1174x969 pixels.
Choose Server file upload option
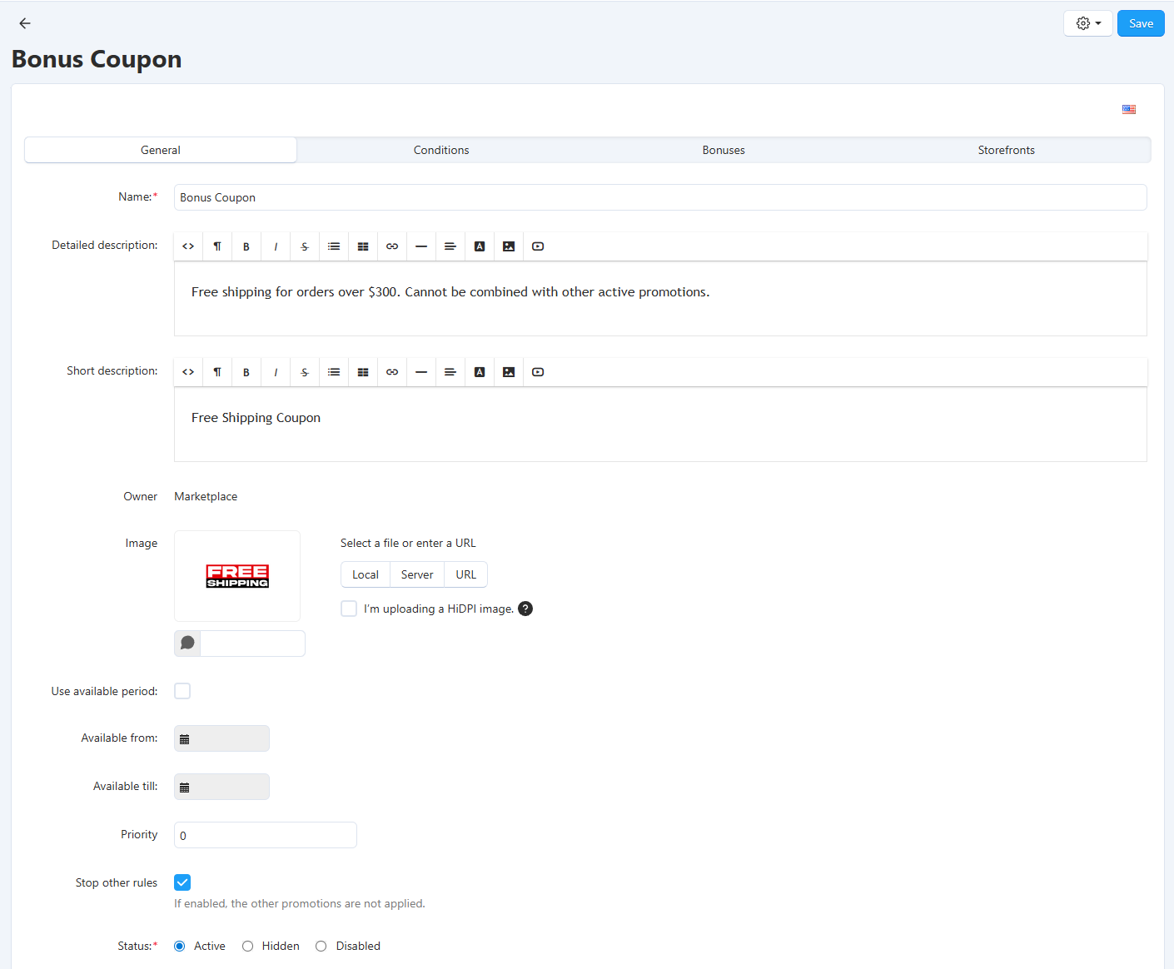[x=417, y=574]
